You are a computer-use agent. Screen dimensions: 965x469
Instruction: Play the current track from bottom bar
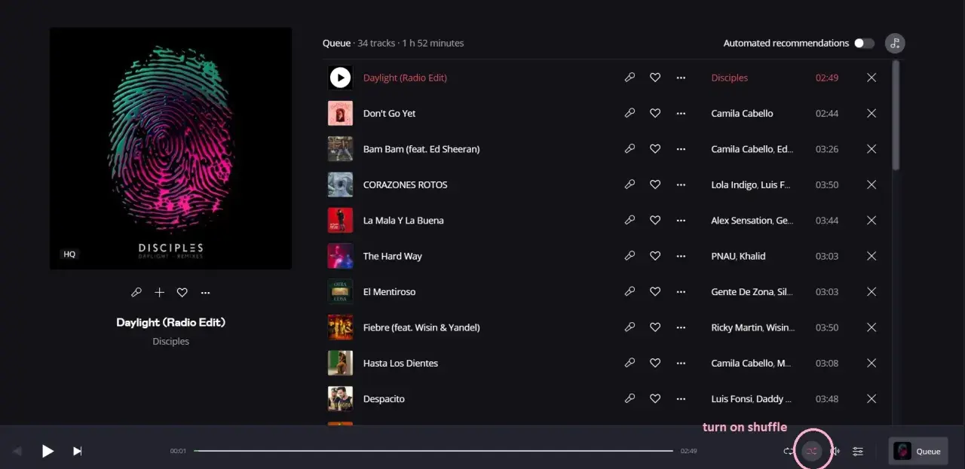[x=47, y=451]
